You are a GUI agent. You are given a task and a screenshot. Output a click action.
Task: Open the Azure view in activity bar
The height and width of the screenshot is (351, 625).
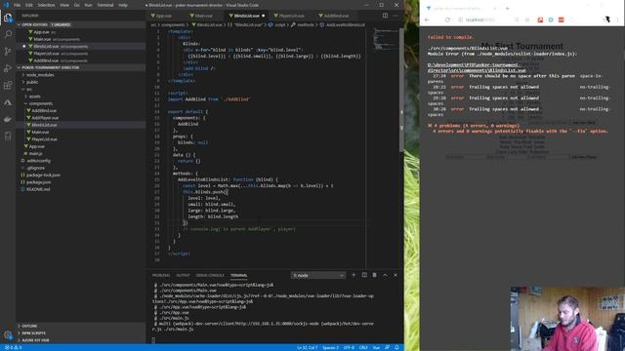(x=8, y=102)
